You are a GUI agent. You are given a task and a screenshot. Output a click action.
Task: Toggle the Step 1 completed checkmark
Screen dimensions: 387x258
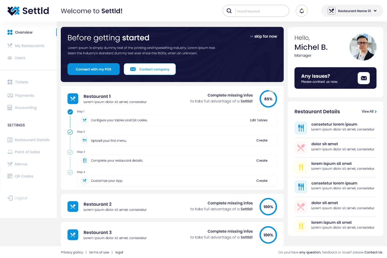tap(70, 112)
